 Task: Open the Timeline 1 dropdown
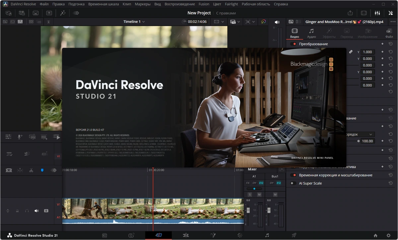pyautogui.click(x=134, y=22)
